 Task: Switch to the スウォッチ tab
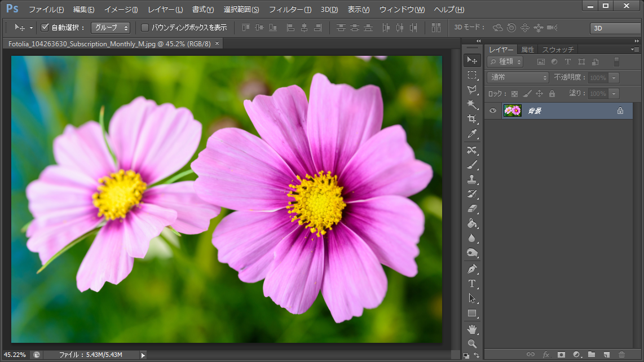[558, 50]
